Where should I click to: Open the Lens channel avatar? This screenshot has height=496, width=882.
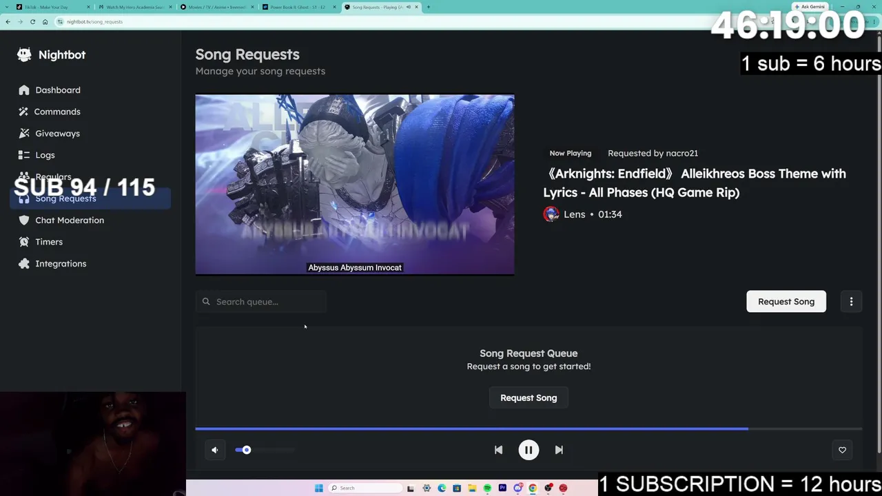point(551,214)
